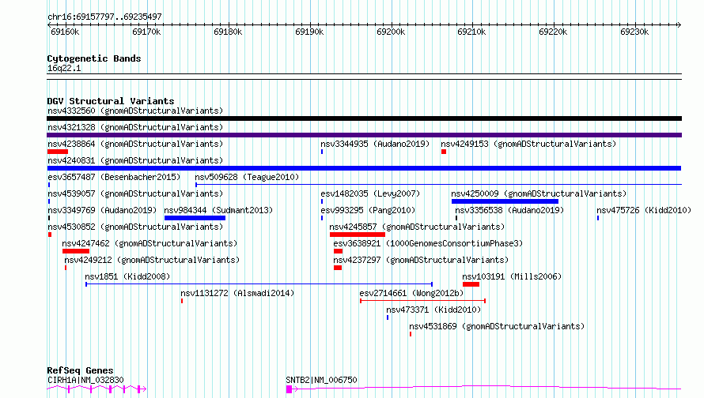Click the nsv4332560 black variant bar
The height and width of the screenshot is (398, 704).
click(364, 118)
